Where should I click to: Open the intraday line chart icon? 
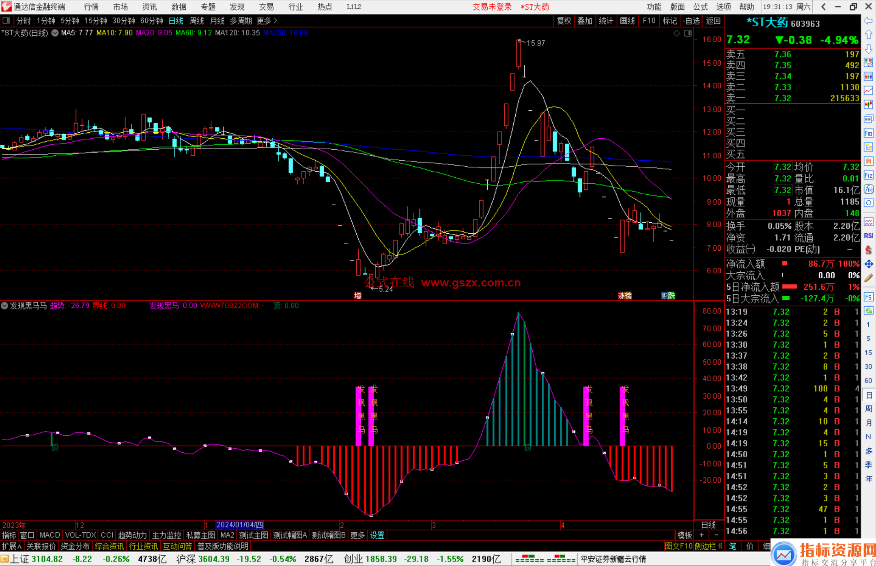868,90
